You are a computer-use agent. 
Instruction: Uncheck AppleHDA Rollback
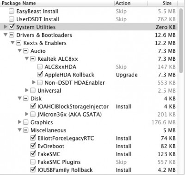tap(40, 75)
